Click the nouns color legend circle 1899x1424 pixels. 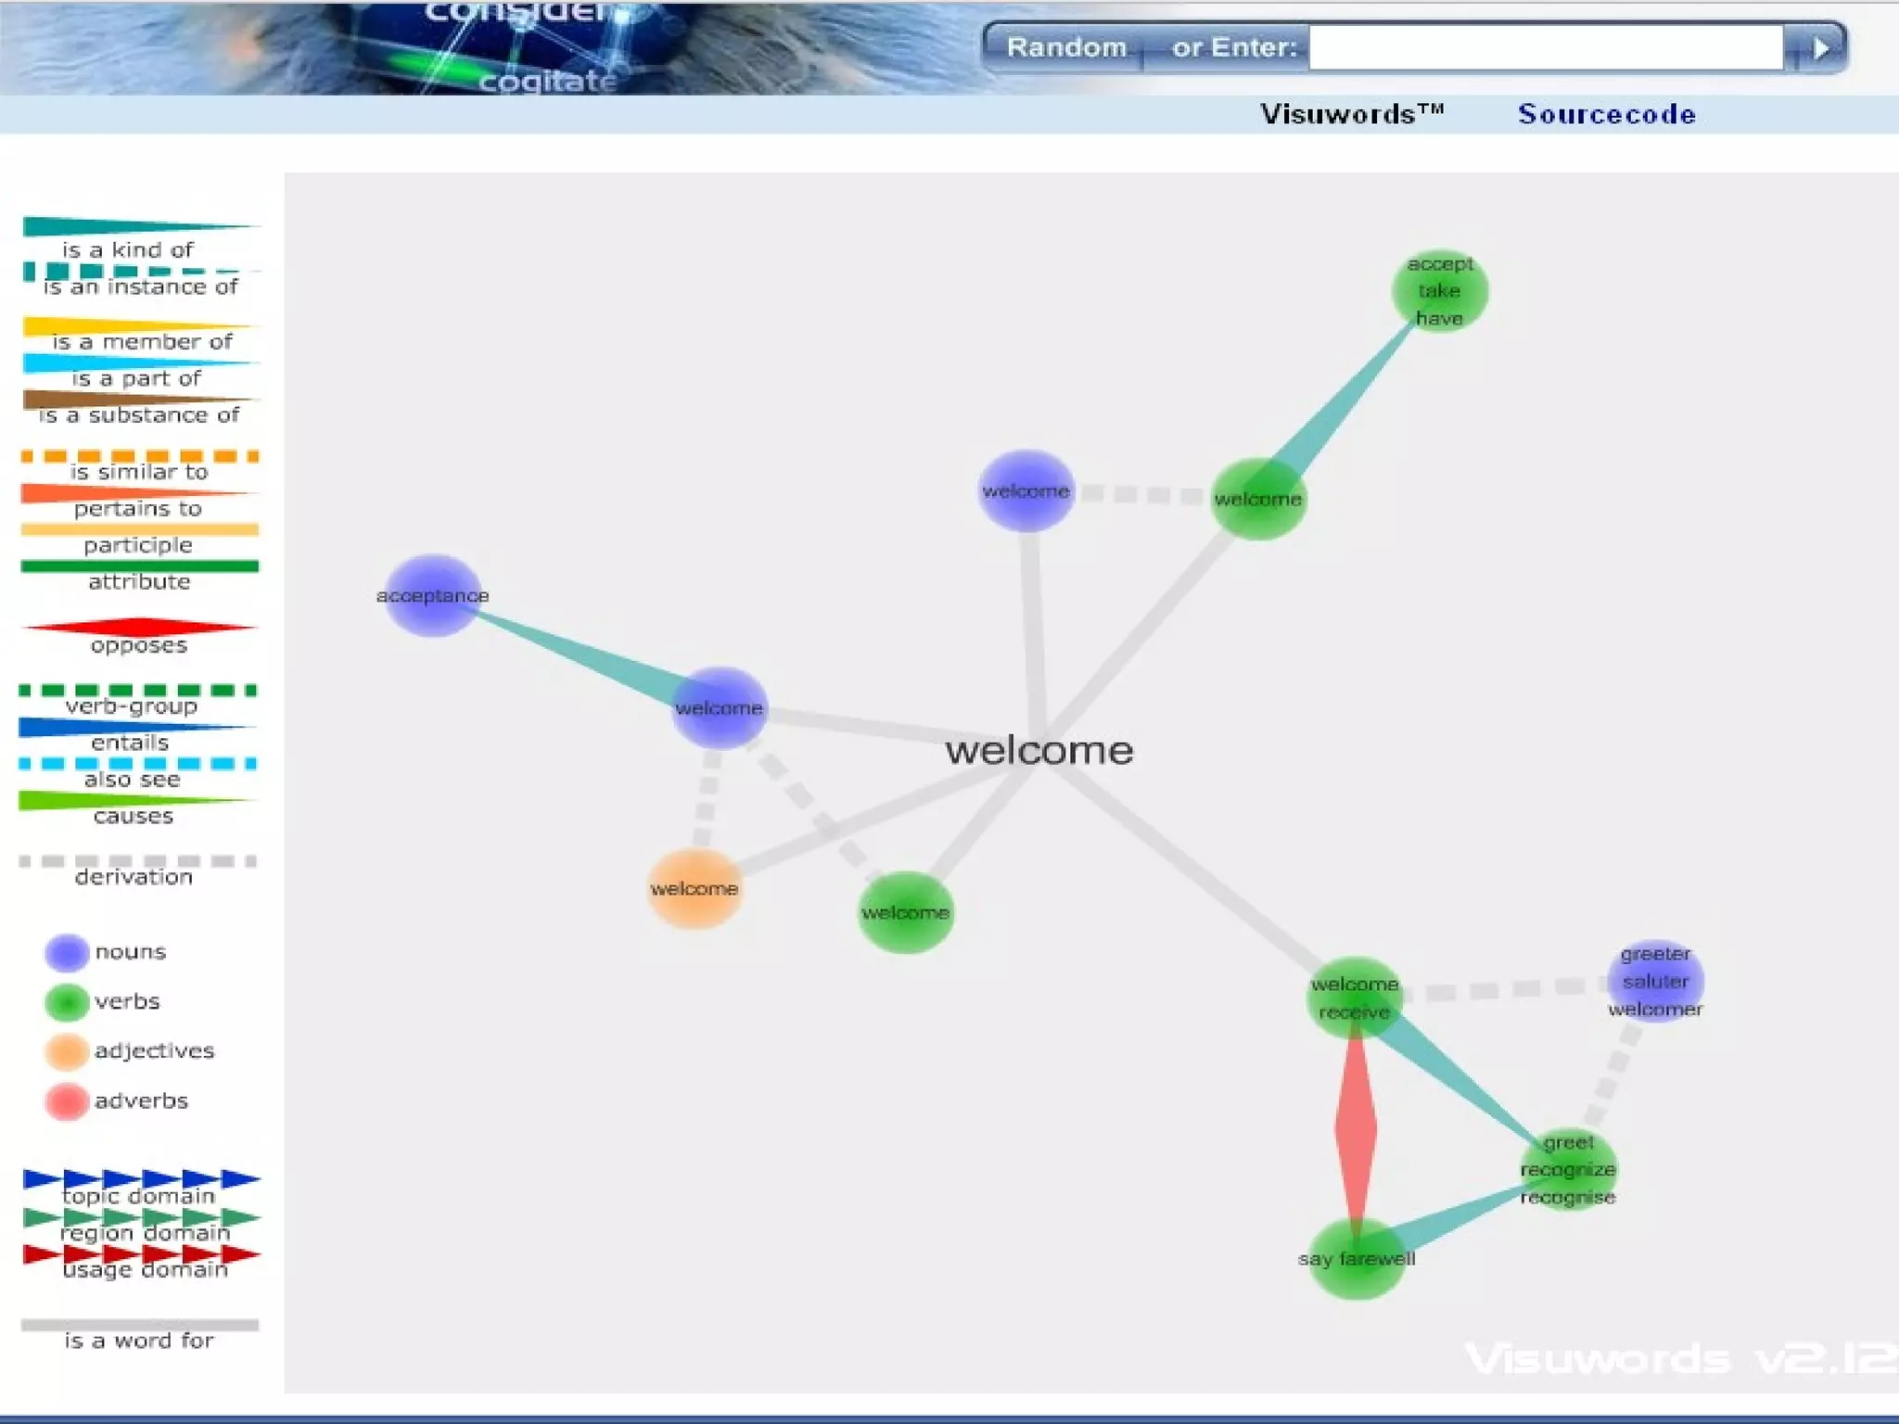(x=67, y=952)
